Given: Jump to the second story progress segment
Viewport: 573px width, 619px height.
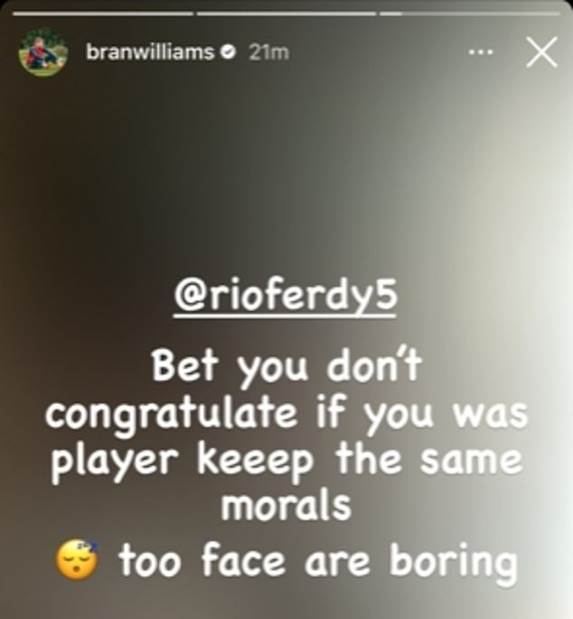Looking at the screenshot, I should click(x=286, y=14).
